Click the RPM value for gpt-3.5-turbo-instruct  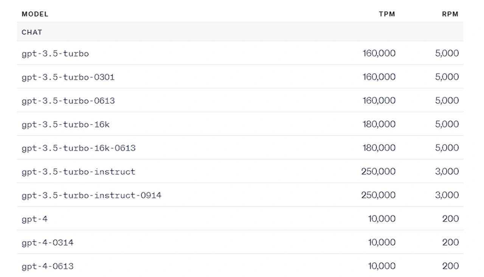(447, 171)
